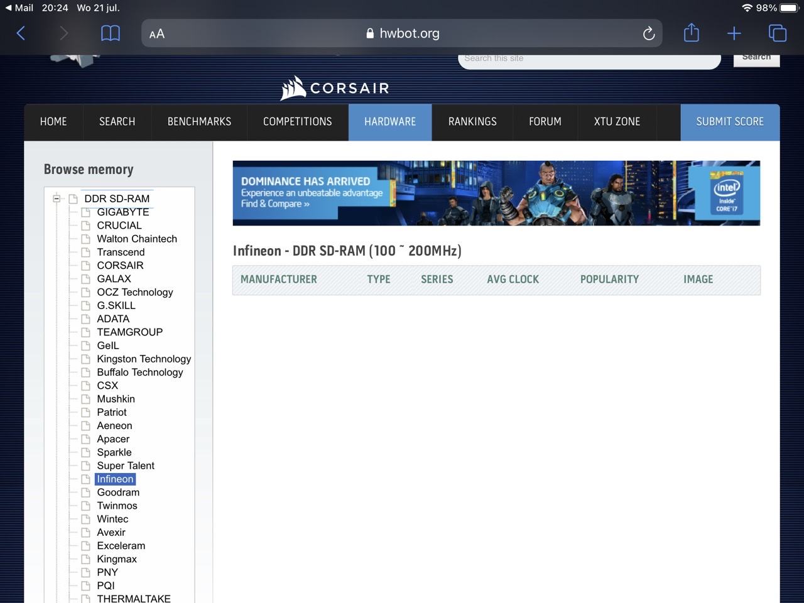The image size is (804, 603).
Task: Click the IMAGE column header
Action: pos(698,280)
